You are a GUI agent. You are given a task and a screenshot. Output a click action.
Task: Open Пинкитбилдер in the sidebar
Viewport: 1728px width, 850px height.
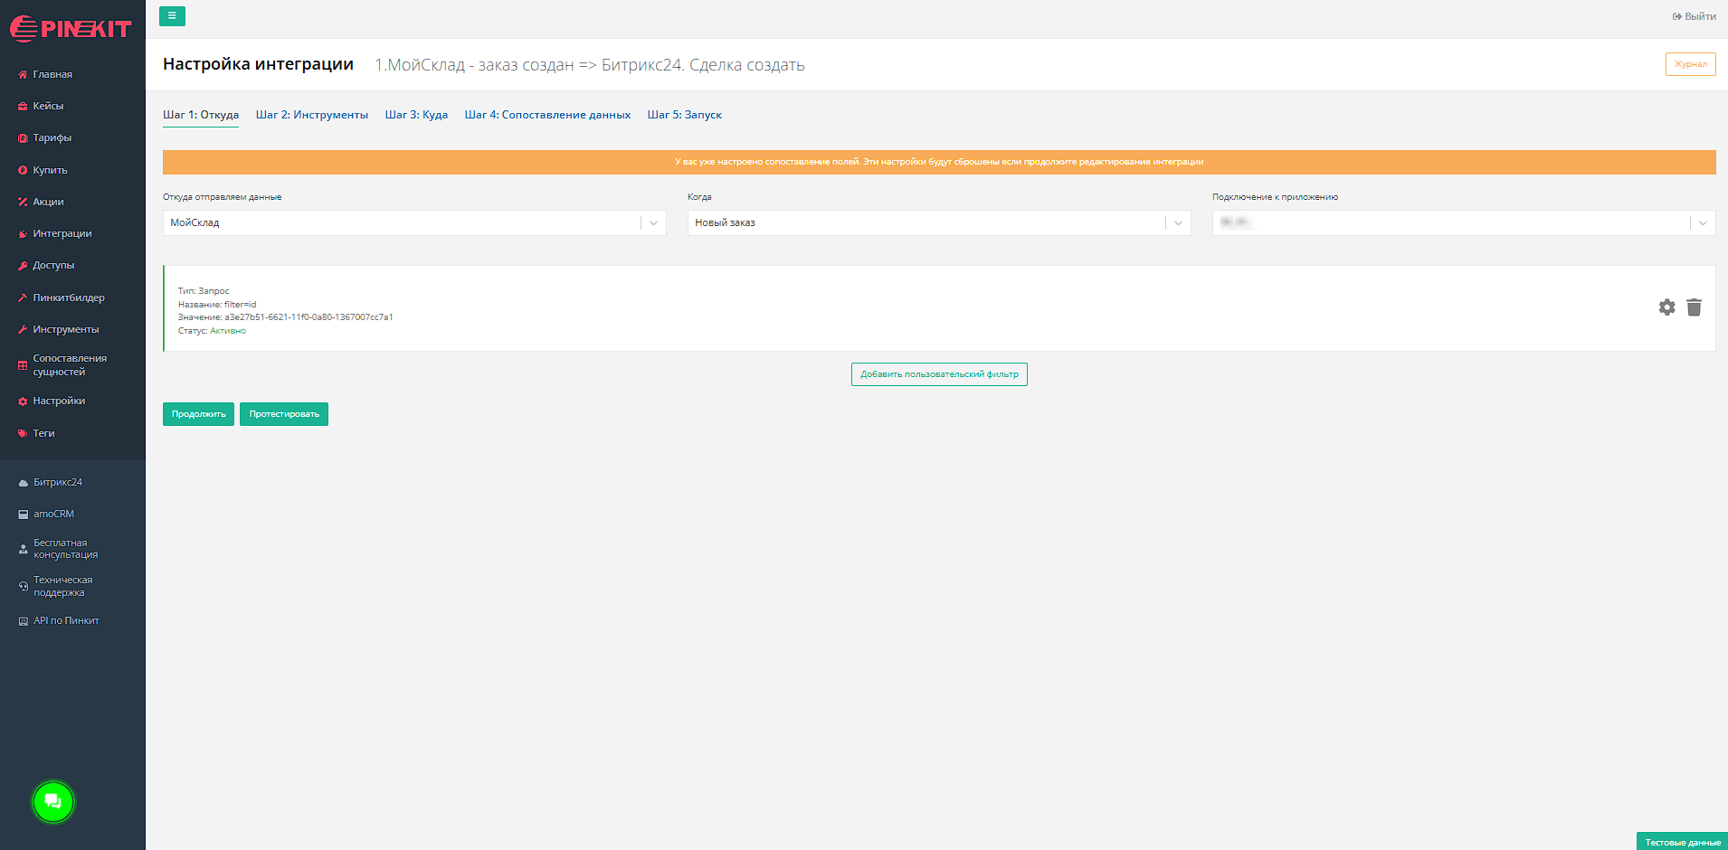68,297
